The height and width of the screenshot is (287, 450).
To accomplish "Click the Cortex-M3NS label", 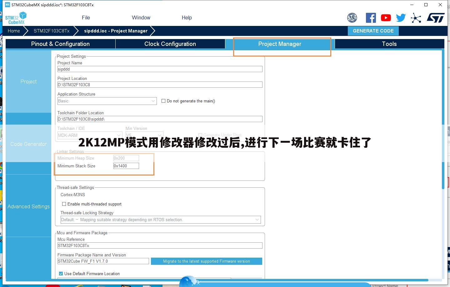I will (x=73, y=195).
